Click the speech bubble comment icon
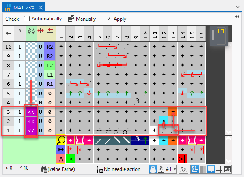Image resolution: width=244 pixels, height=177 pixels. tap(211, 169)
